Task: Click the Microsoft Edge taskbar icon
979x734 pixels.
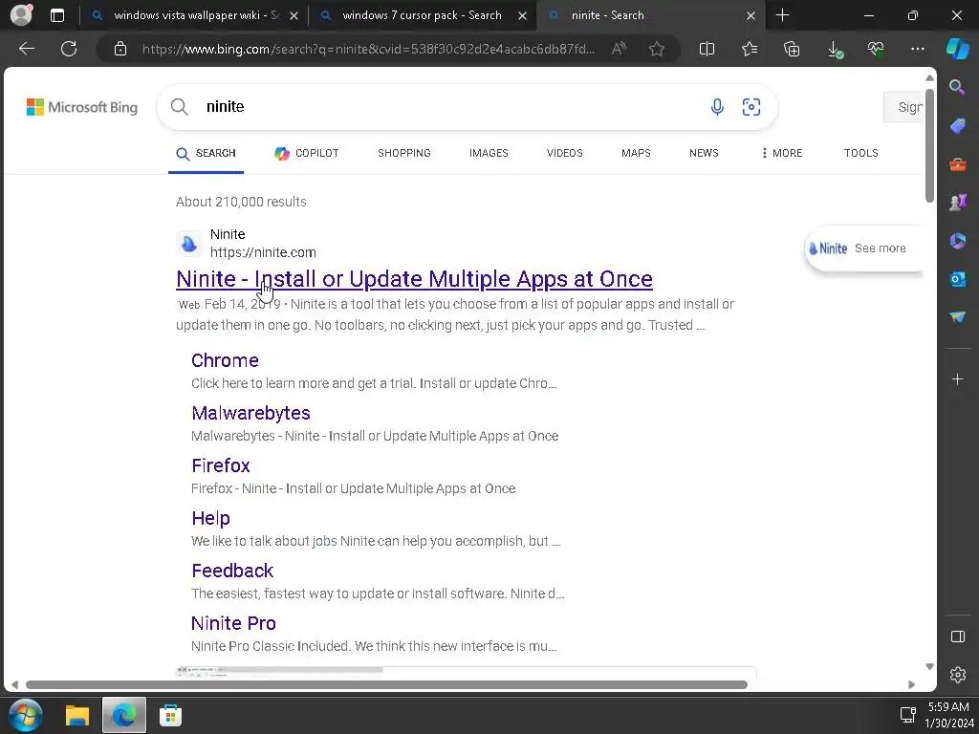Action: 124,715
